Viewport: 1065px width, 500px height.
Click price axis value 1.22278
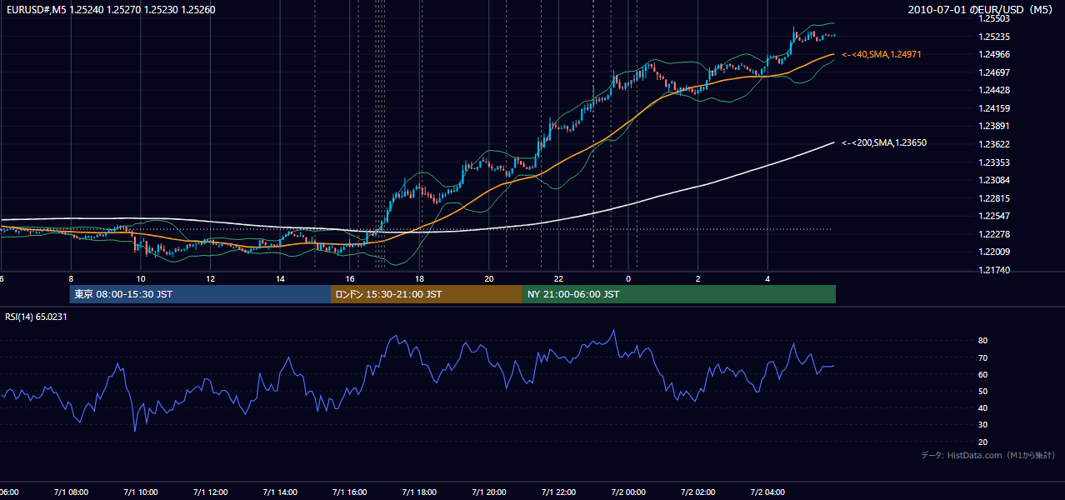994,234
